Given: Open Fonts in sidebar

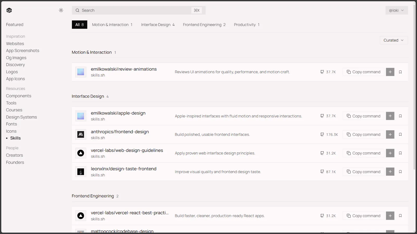Looking at the screenshot, I should tap(11, 124).
